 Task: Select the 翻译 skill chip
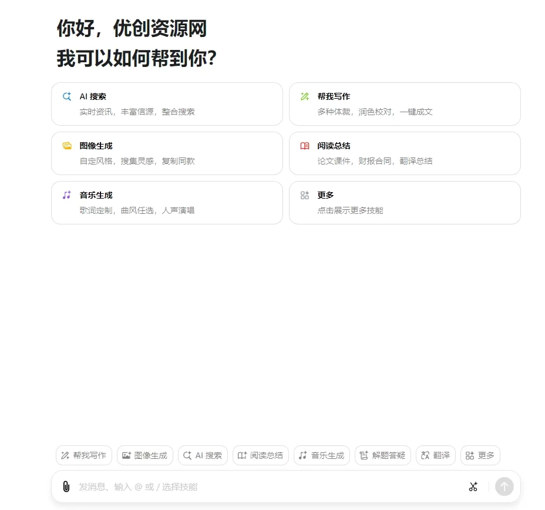coord(436,455)
